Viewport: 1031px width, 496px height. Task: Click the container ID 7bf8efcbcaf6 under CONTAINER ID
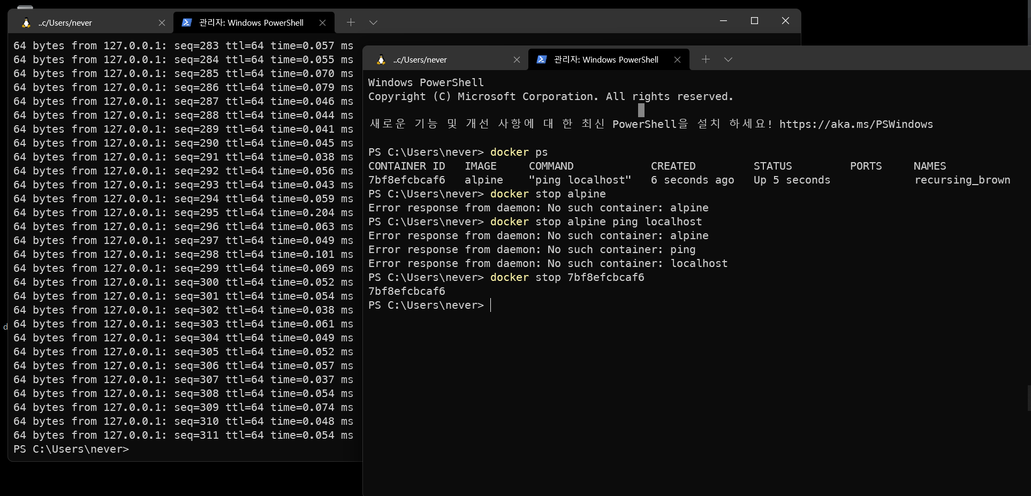click(407, 180)
